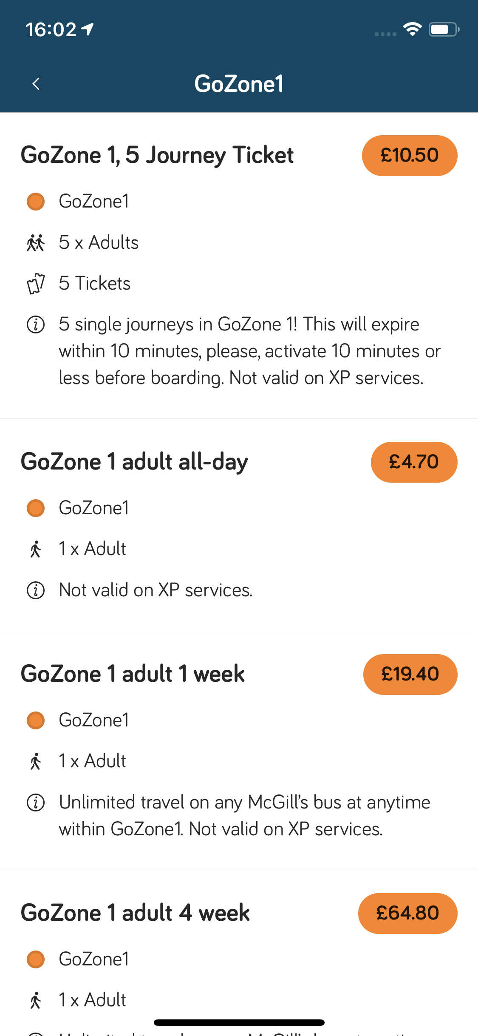Viewport: 478px width, 1036px height.
Task: Tap orange zone dot under 5 Journey Ticket
Action: (x=36, y=202)
